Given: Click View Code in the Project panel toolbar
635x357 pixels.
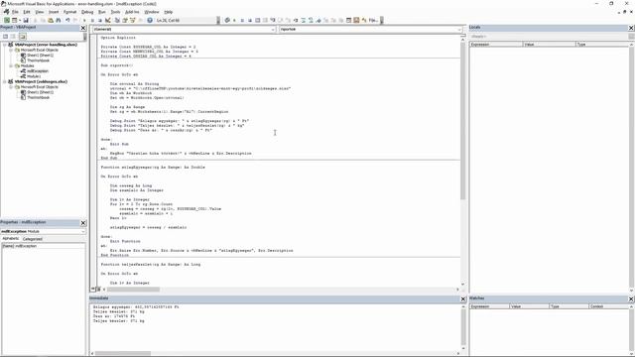Looking at the screenshot, I should click(x=5, y=37).
